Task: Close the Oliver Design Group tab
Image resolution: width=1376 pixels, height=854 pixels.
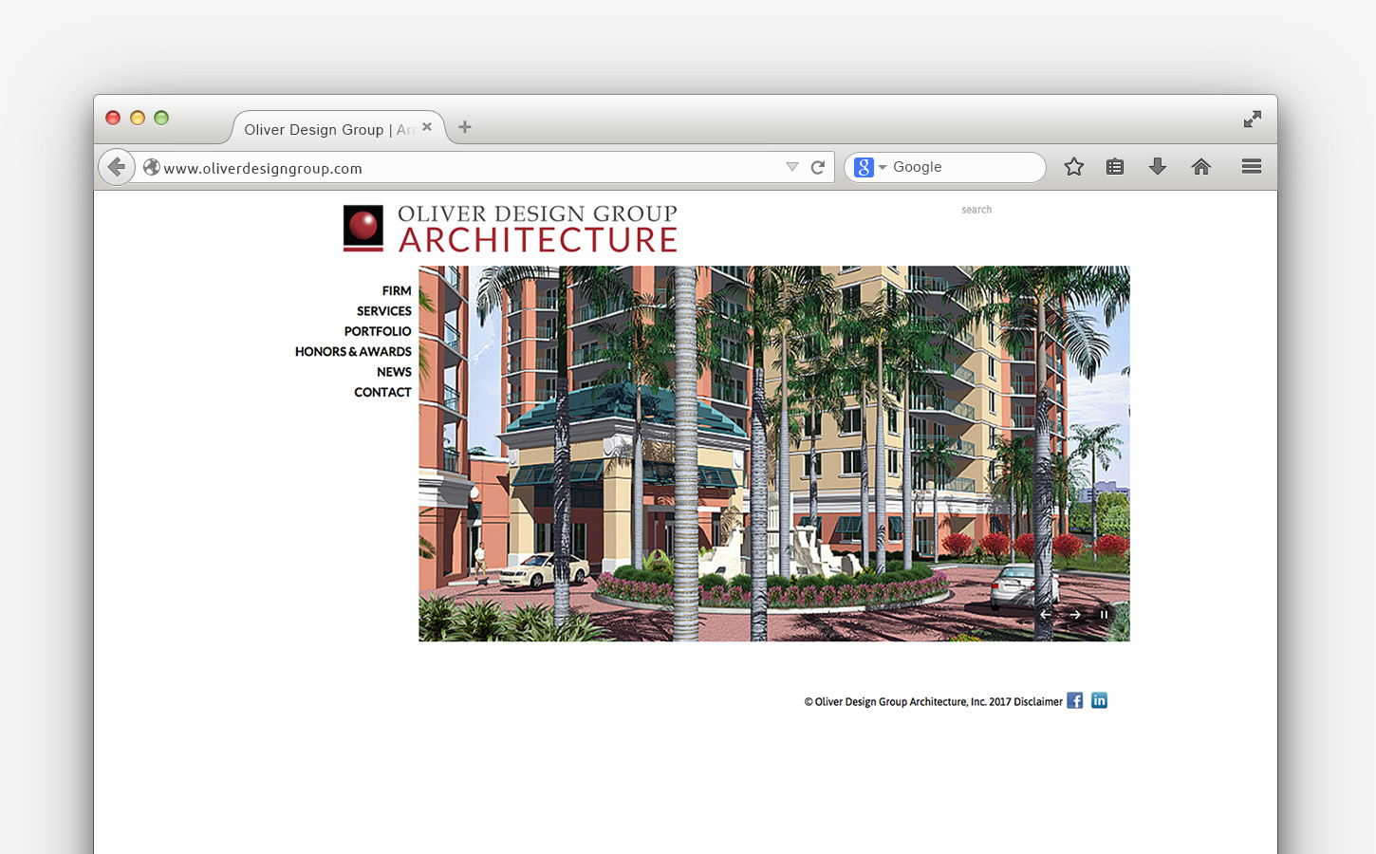Action: click(427, 126)
